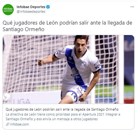Click the link card headline text
This screenshot has width=137, height=132.
point(62,109)
